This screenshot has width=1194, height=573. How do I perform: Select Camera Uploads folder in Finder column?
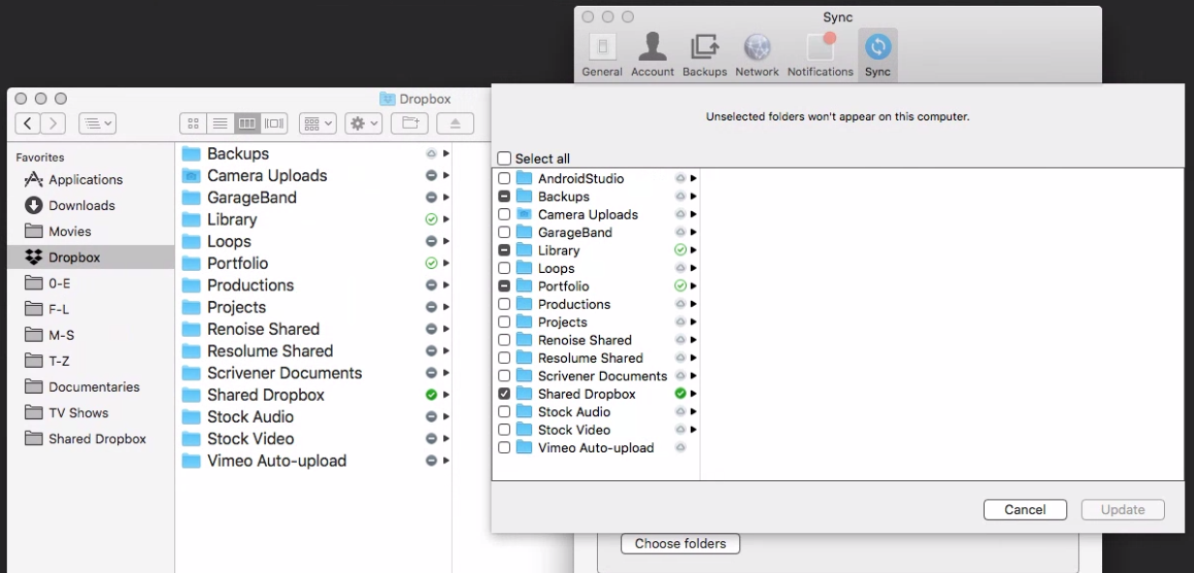click(313, 175)
